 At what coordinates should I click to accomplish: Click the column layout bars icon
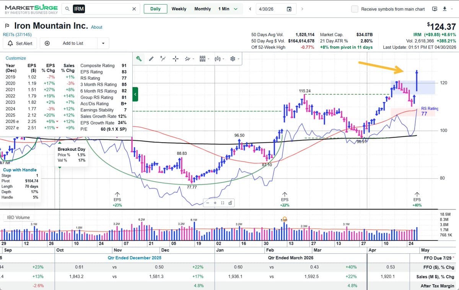pos(203,59)
